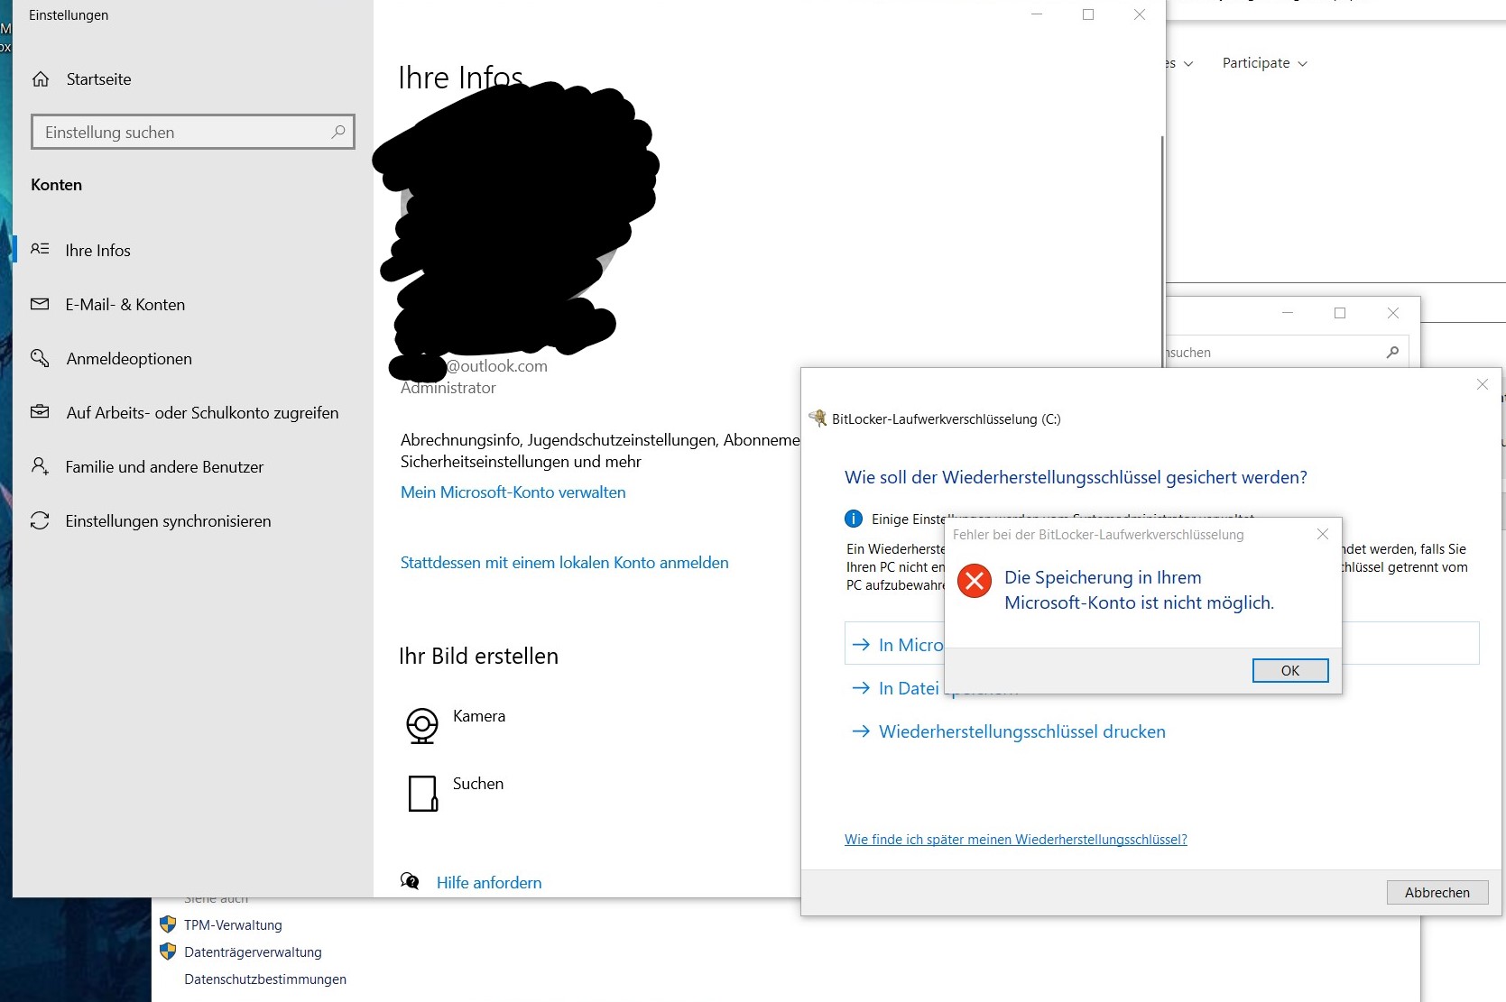Minimize the Control Panel window
The width and height of the screenshot is (1506, 1002).
pyautogui.click(x=1288, y=313)
